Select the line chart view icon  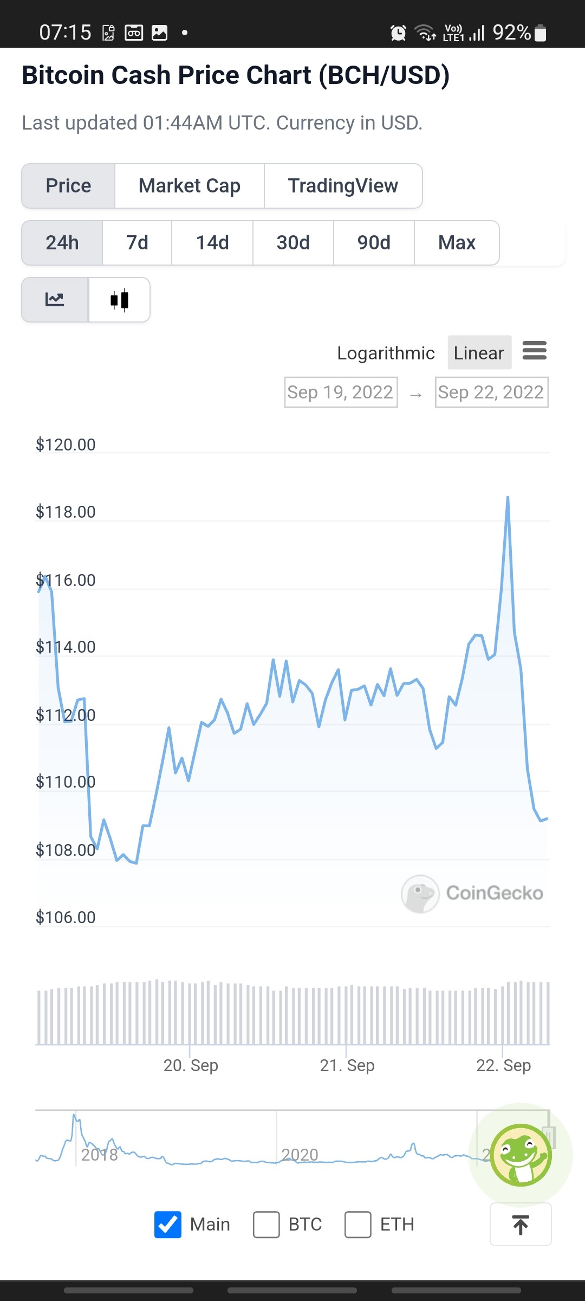coord(55,300)
